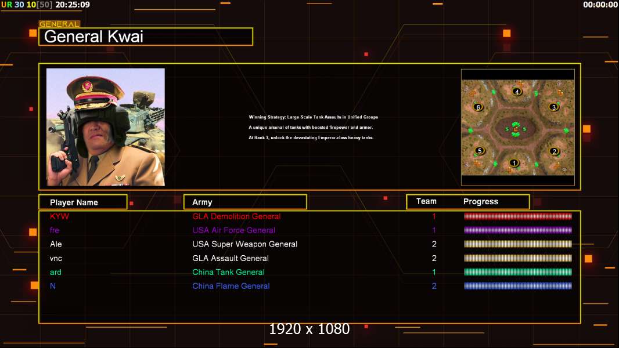Click start position 1 on the minimap
The width and height of the screenshot is (619, 348).
(513, 163)
